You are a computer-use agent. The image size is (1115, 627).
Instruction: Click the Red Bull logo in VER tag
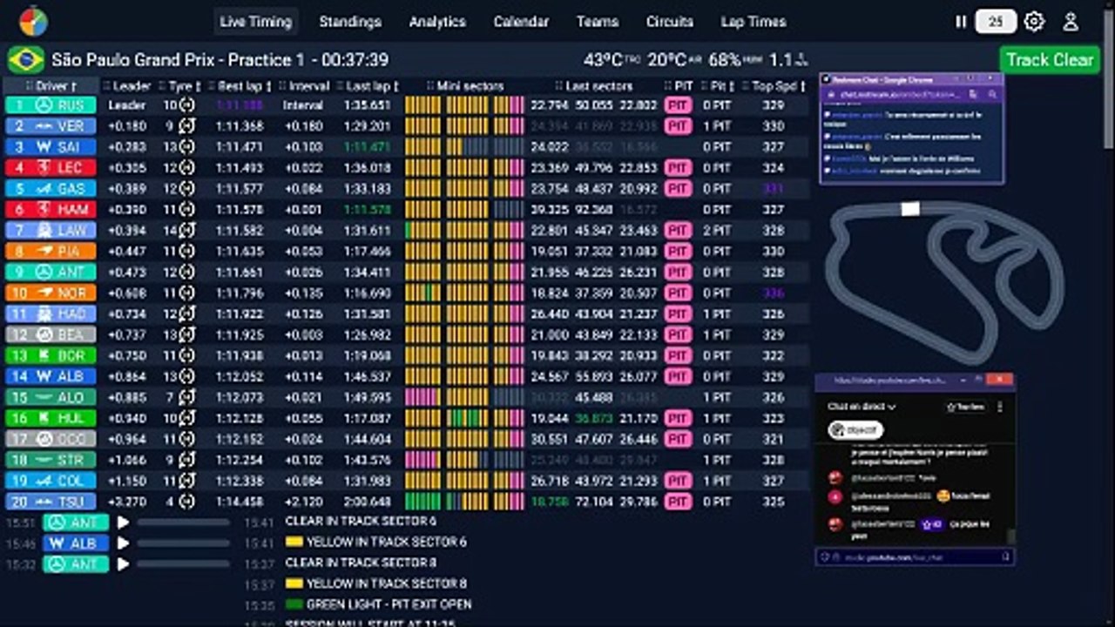point(43,126)
